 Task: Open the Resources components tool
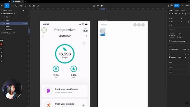30,6
